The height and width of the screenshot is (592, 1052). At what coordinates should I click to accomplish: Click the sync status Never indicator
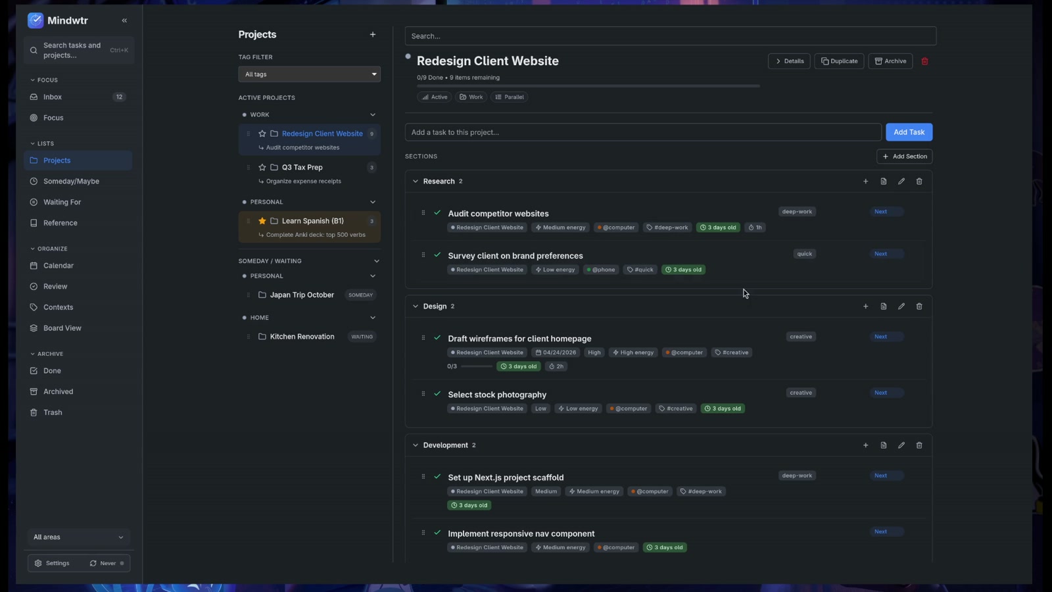(107, 563)
